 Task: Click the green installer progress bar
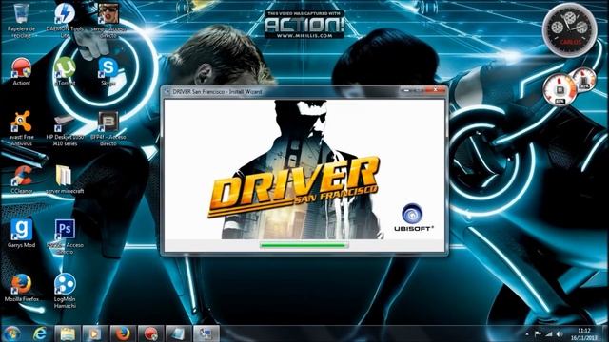click(x=304, y=245)
